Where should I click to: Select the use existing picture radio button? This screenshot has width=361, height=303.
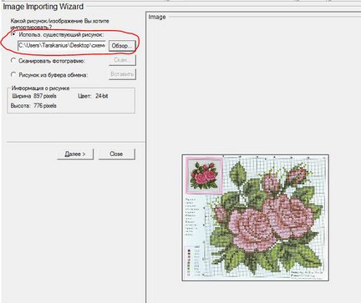[x=13, y=34]
